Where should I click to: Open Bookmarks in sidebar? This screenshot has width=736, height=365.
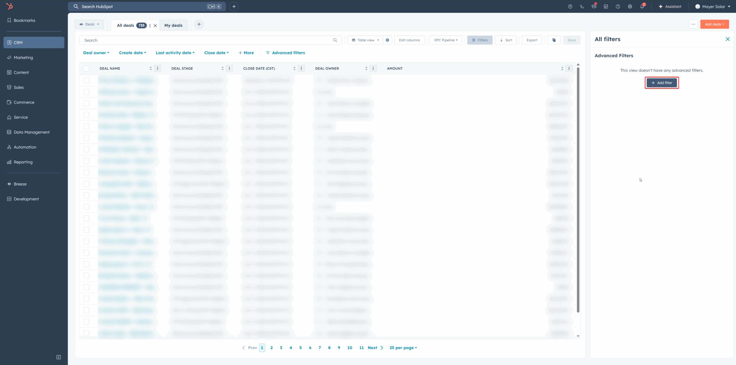[x=34, y=20]
